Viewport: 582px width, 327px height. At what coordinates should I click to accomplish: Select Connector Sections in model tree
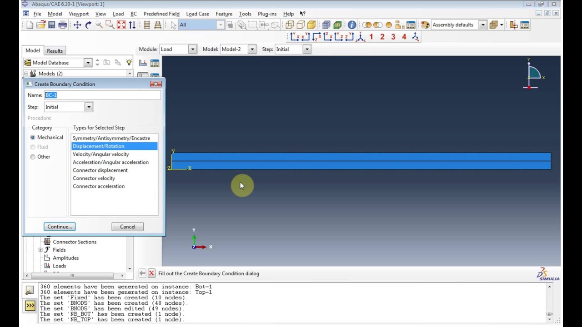[x=74, y=242]
